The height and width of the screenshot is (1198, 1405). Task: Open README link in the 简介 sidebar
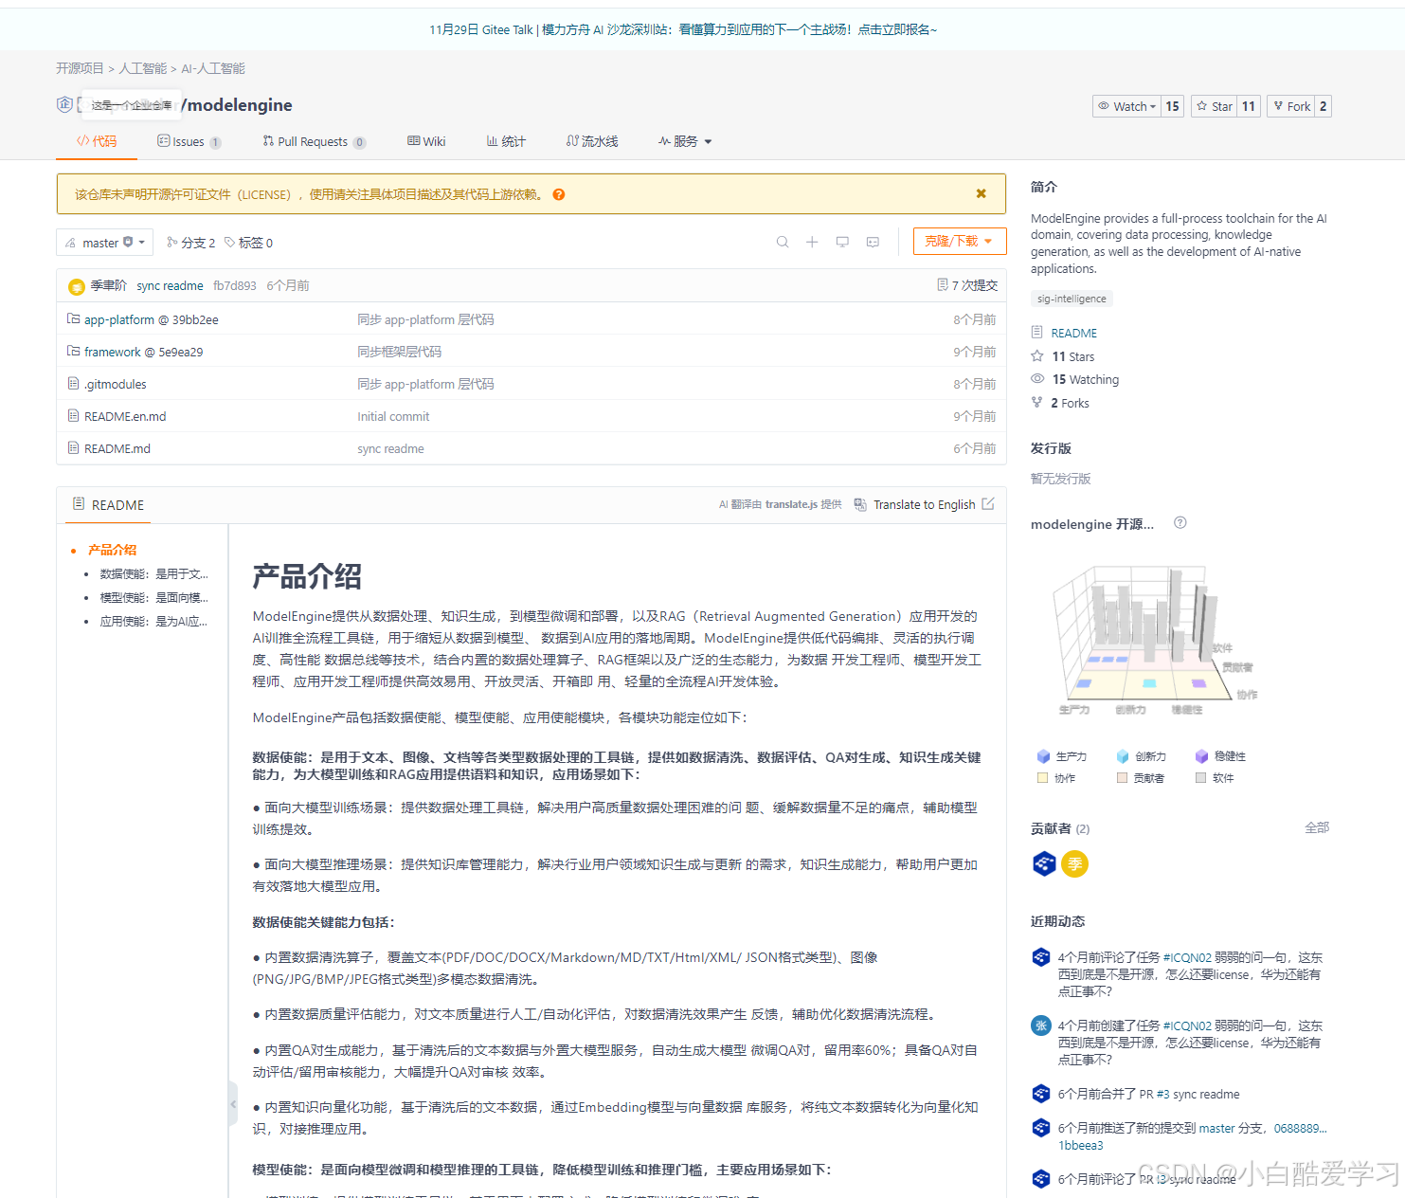[x=1073, y=333]
